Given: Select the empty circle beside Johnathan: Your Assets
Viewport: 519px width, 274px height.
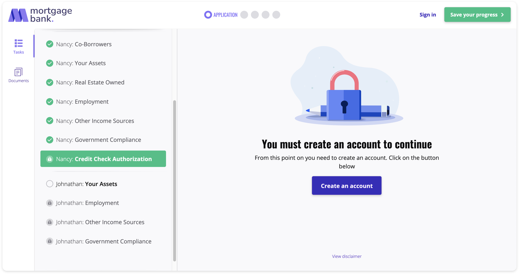Looking at the screenshot, I should (x=50, y=184).
